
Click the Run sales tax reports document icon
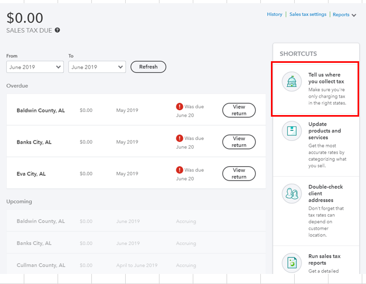tap(292, 263)
